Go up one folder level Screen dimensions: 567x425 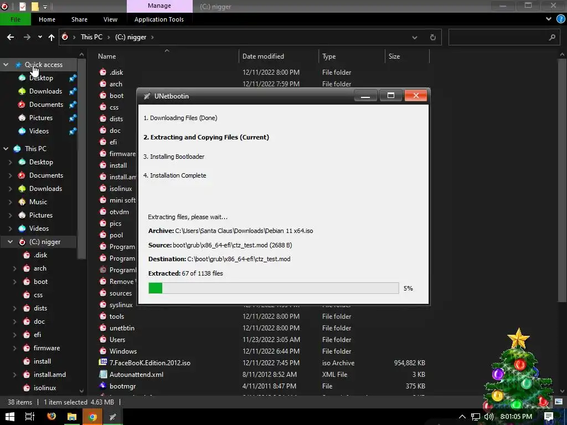[x=51, y=37]
